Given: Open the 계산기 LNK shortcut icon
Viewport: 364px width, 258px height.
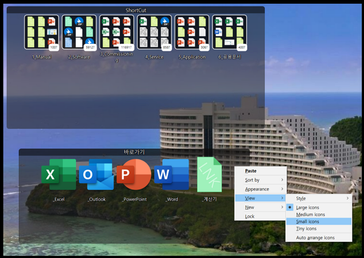Looking at the screenshot, I should (209, 175).
